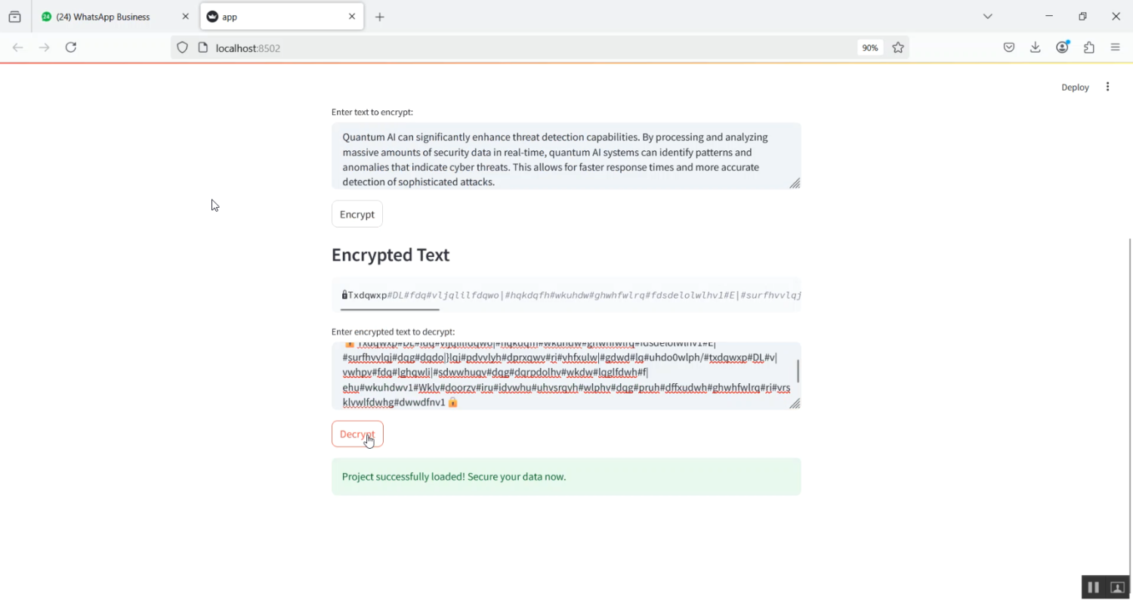The width and height of the screenshot is (1133, 600).
Task: Reload the current page
Action: pyautogui.click(x=71, y=48)
